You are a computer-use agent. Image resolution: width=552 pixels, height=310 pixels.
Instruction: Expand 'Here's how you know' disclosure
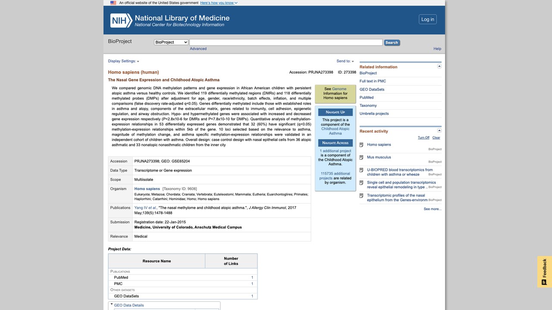[x=219, y=3]
